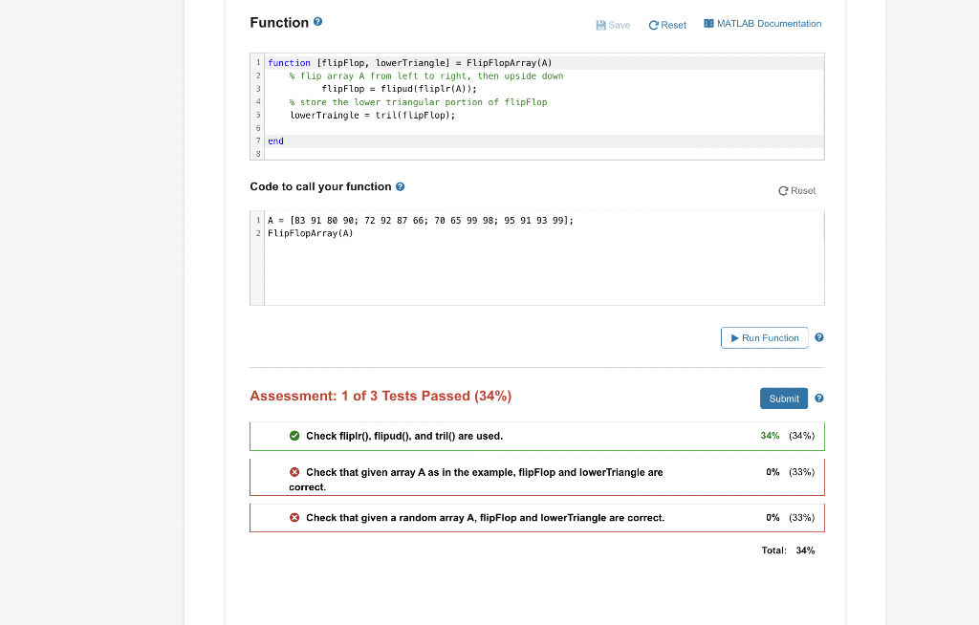
Task: Click help icon beside Run Function button
Action: click(819, 337)
